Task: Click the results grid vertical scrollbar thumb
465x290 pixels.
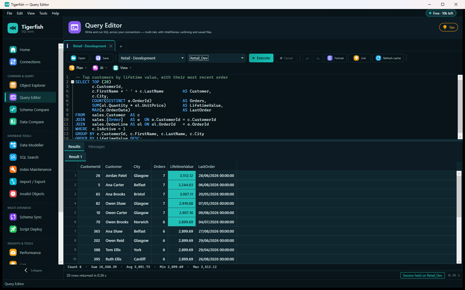Action: click(459, 196)
